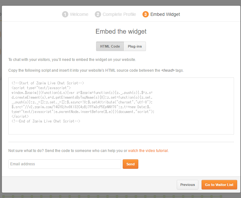Click the step 2 numbered circle

click(x=98, y=14)
